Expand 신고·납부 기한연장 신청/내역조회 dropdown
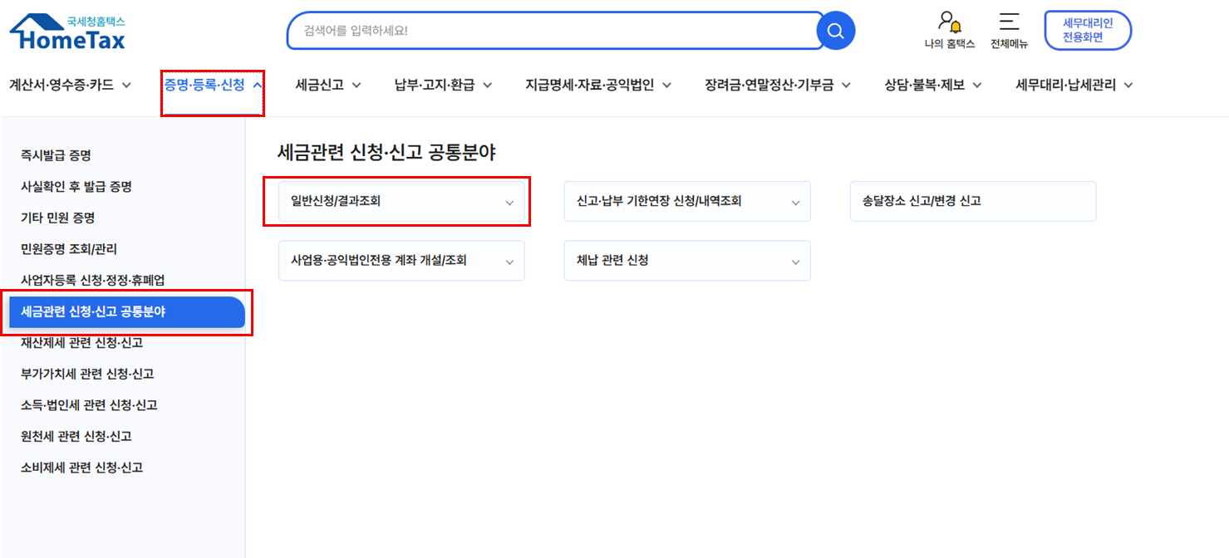The width and height of the screenshot is (1229, 558). (686, 201)
